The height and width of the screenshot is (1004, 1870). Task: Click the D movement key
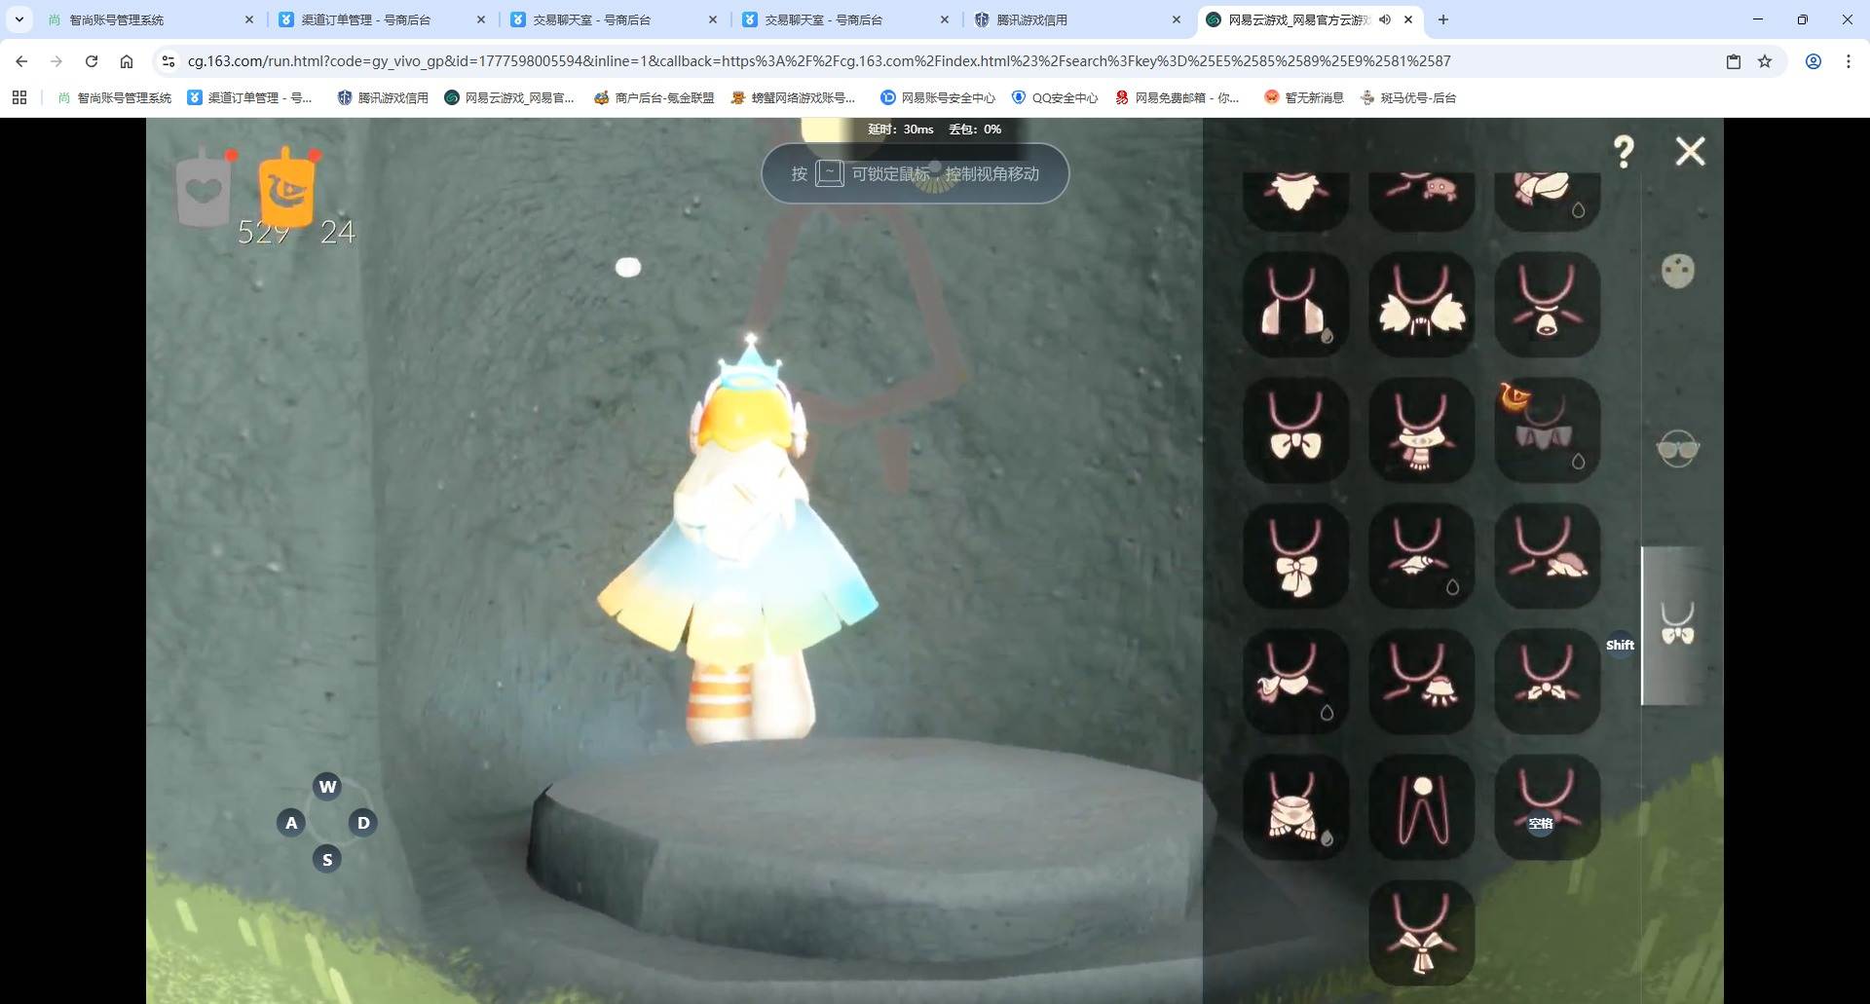(363, 823)
